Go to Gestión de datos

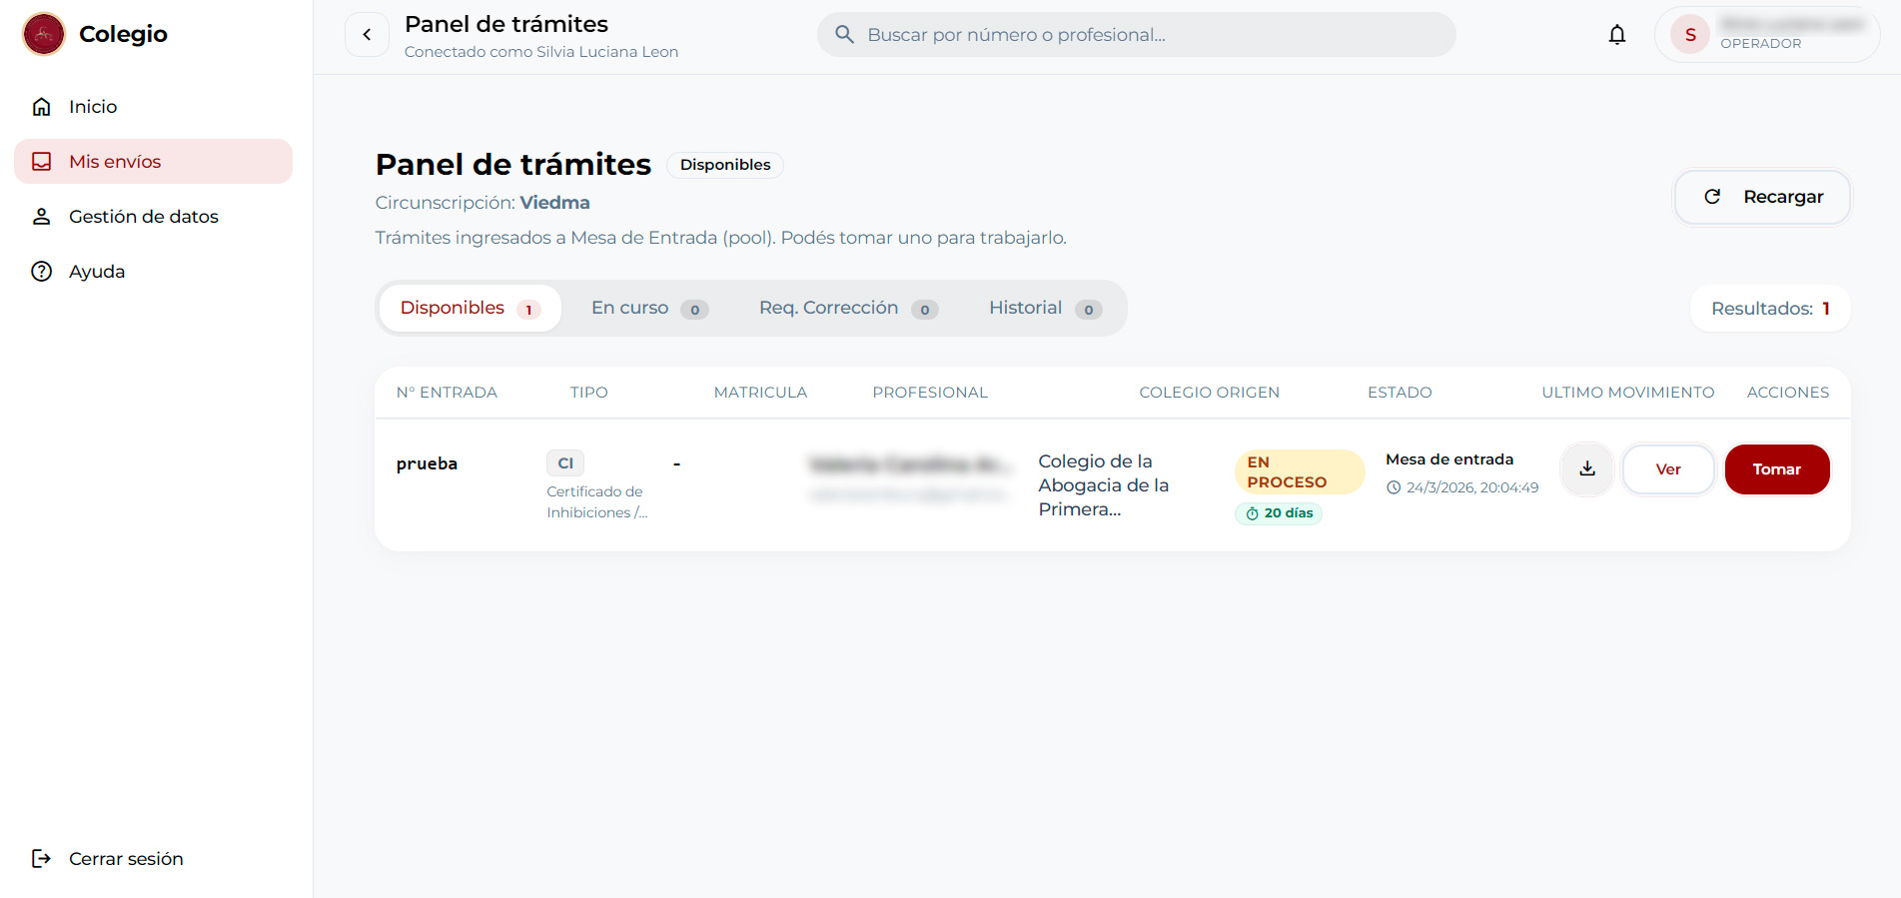(x=143, y=217)
